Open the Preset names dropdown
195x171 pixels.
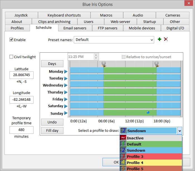152,40
